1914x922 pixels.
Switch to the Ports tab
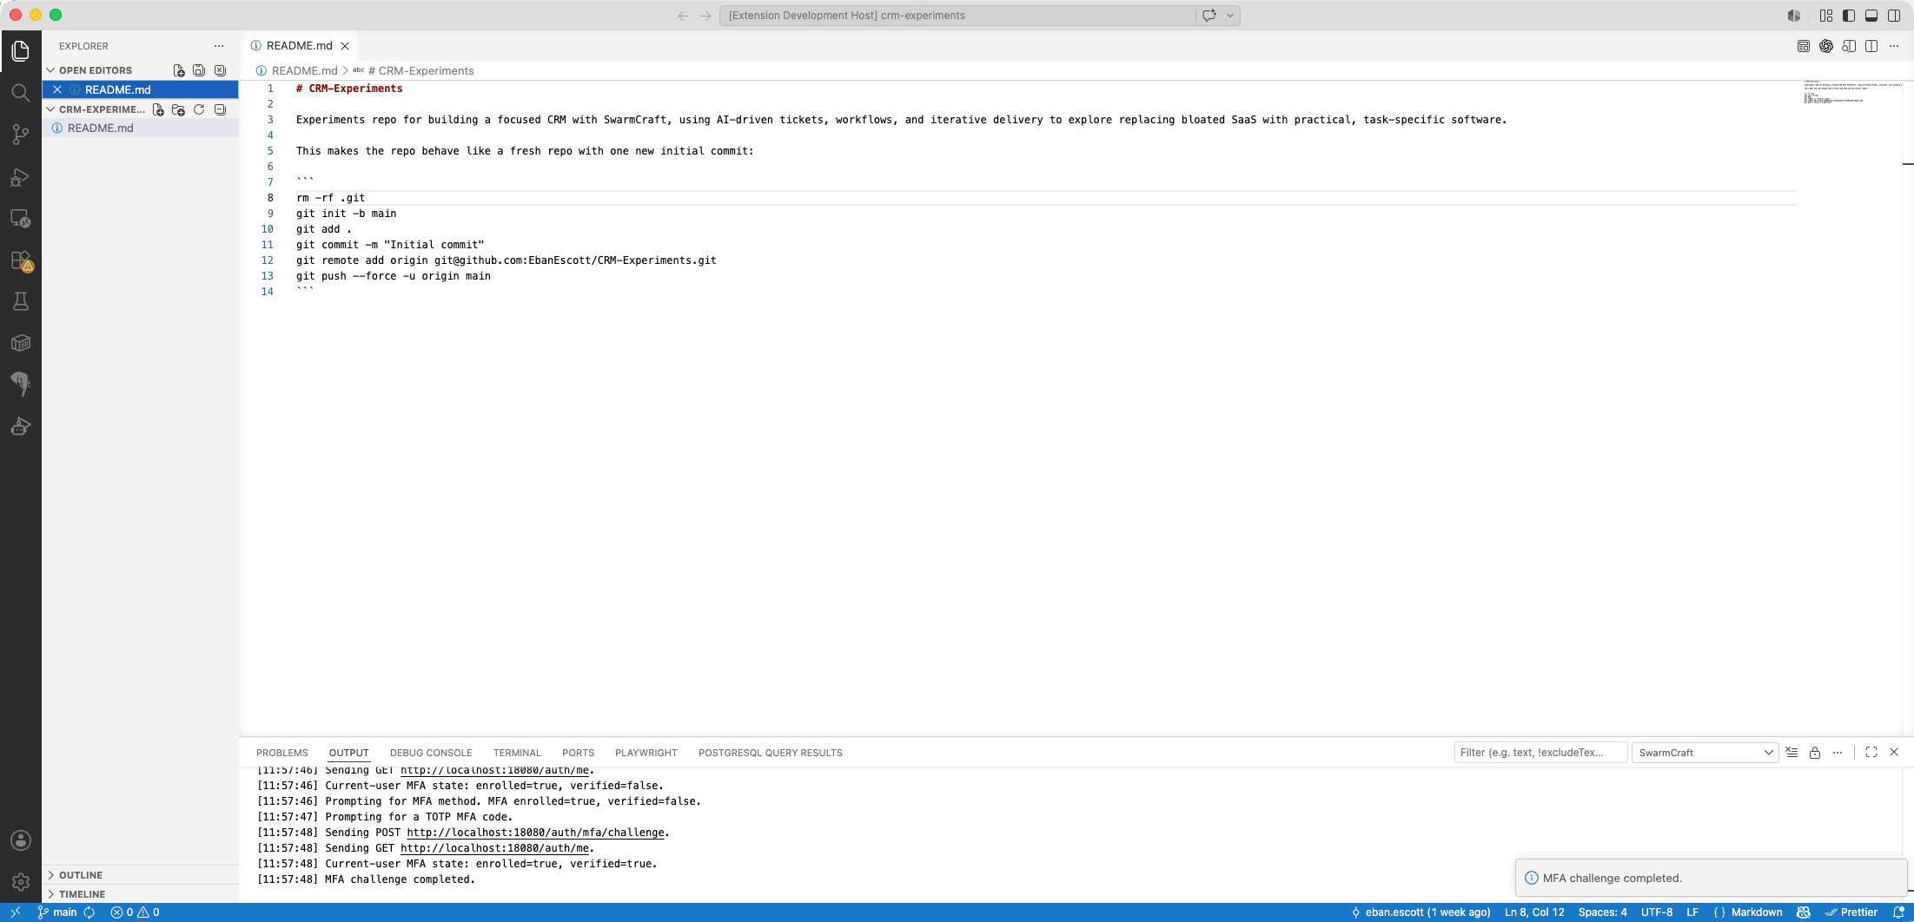tap(578, 753)
